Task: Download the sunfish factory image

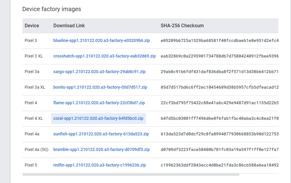Action: click(101, 134)
